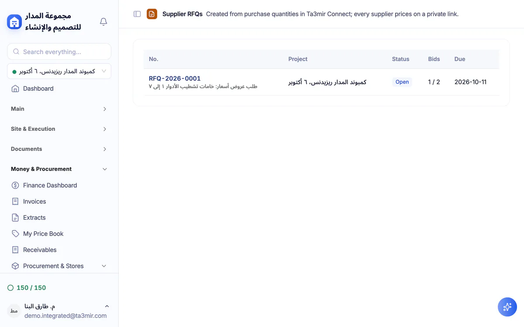Image resolution: width=524 pixels, height=327 pixels.
Task: Click the 1 / 2 bids value
Action: (434, 82)
